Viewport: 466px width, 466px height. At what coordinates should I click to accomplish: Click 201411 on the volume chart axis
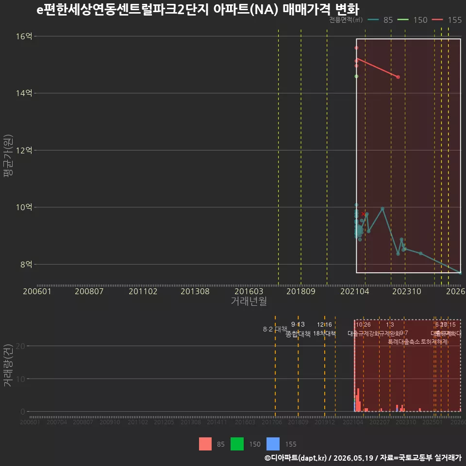pyautogui.click(x=216, y=422)
